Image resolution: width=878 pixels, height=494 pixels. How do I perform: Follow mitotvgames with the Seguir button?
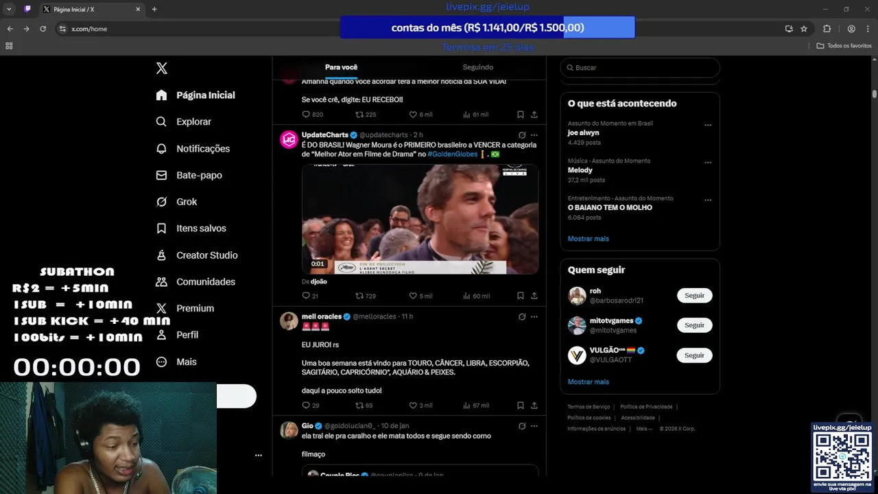coord(694,325)
